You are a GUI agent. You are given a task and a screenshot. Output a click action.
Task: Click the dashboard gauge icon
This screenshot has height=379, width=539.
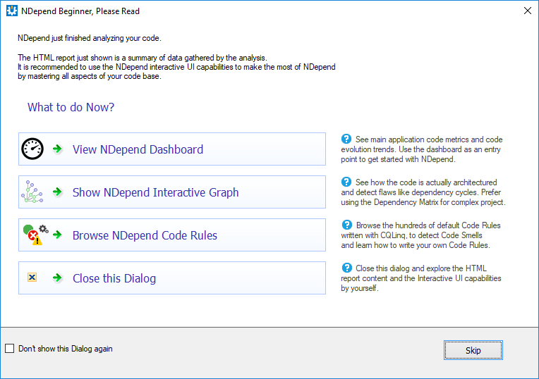pos(32,149)
